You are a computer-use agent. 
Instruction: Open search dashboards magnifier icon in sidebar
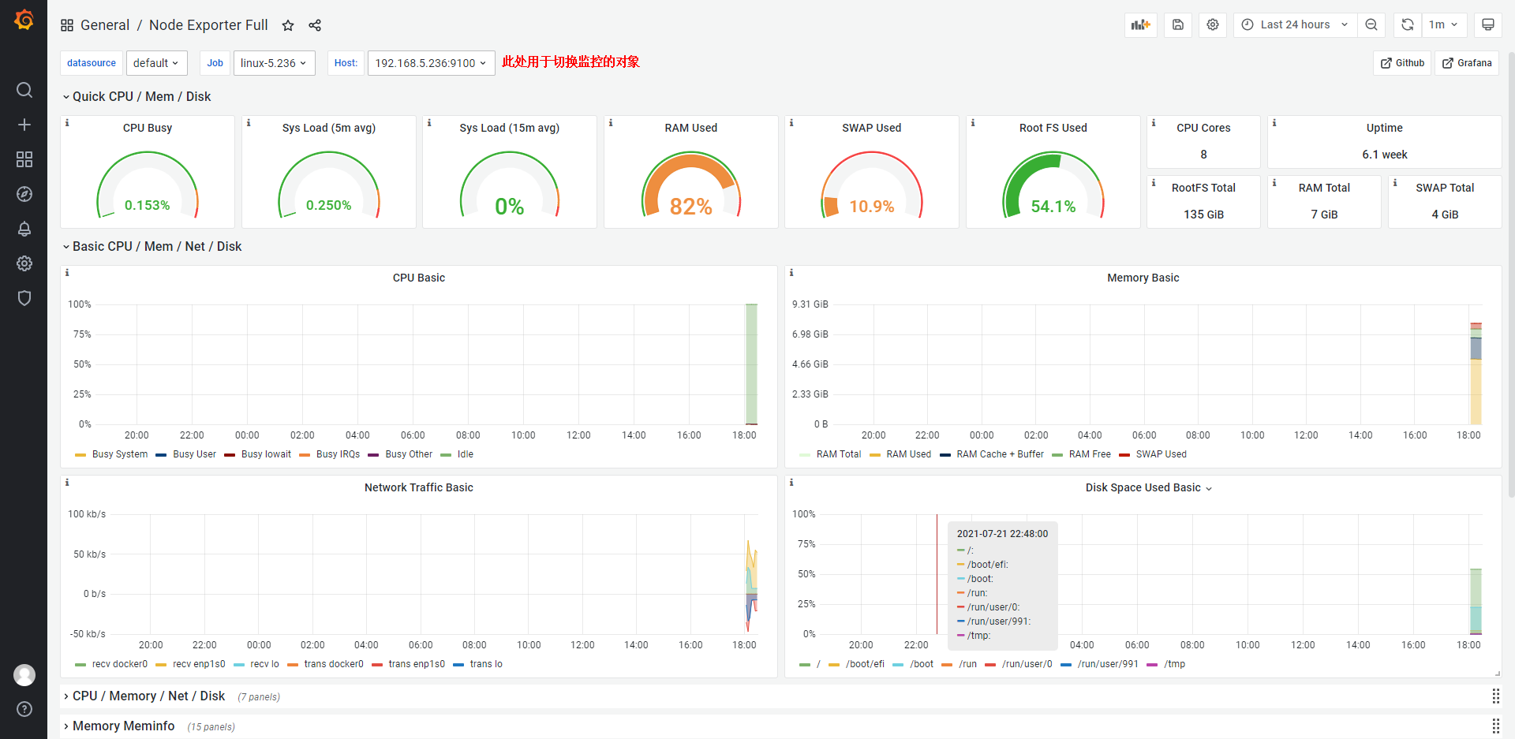pos(24,90)
